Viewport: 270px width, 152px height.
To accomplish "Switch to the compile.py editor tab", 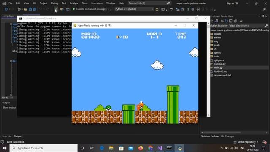I will pyautogui.click(x=8, y=16).
